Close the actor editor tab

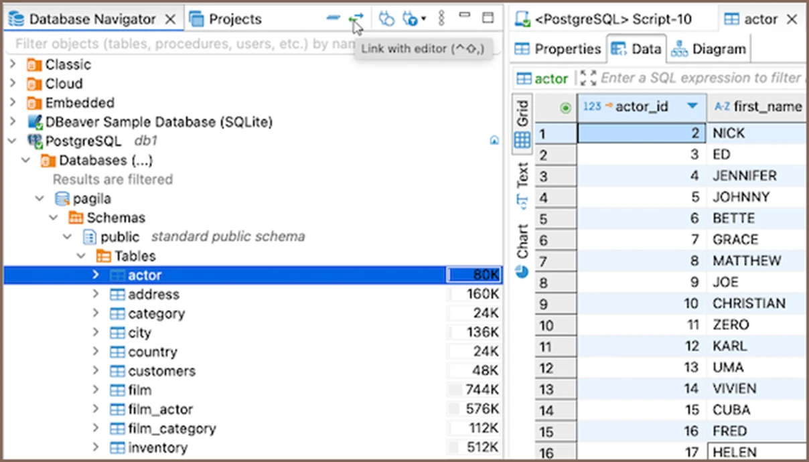[x=792, y=19]
